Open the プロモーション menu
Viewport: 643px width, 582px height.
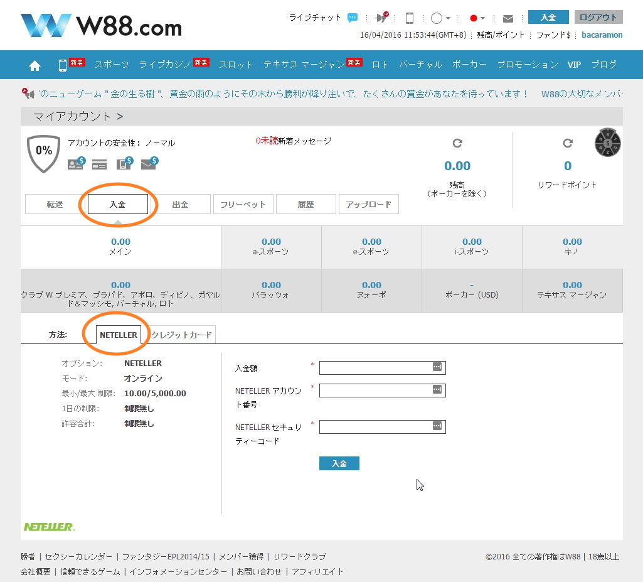pyautogui.click(x=528, y=65)
